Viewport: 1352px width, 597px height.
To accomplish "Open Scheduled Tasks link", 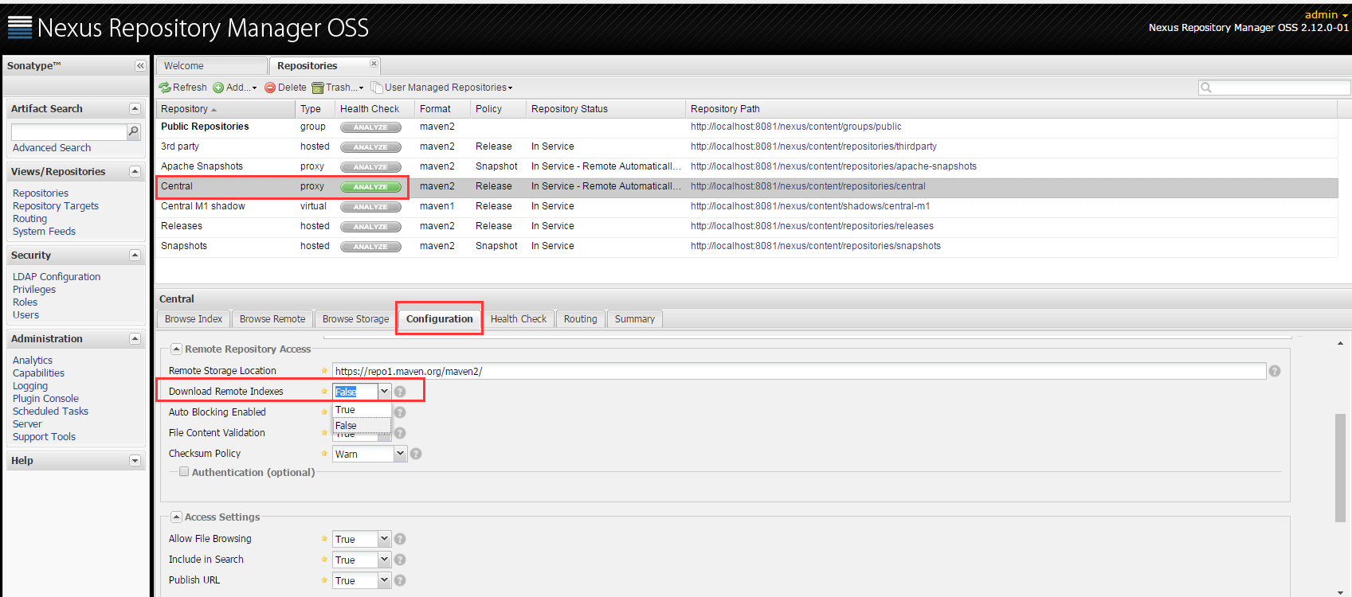I will click(x=50, y=412).
